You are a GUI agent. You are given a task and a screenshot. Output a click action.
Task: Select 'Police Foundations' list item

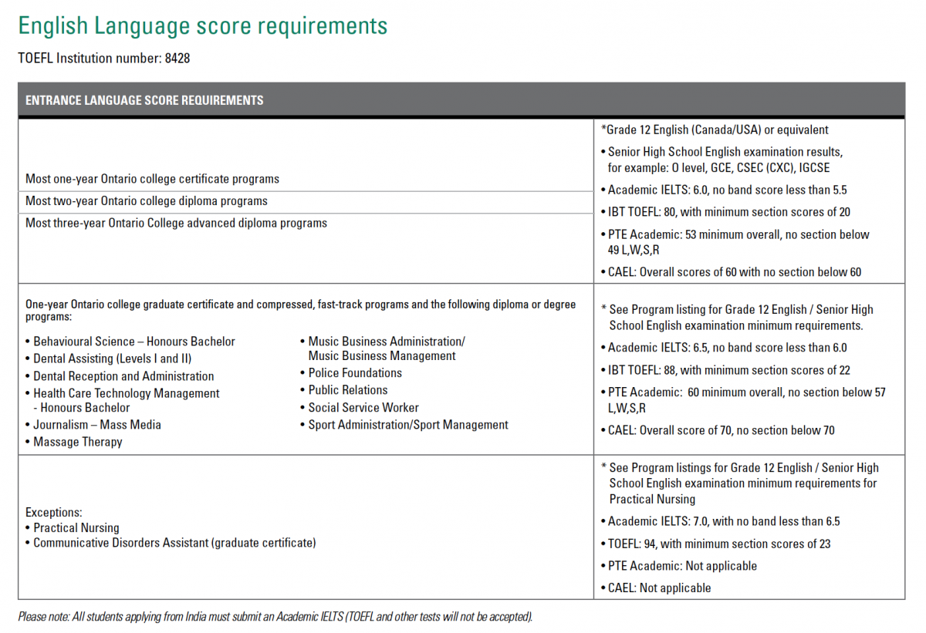click(351, 373)
